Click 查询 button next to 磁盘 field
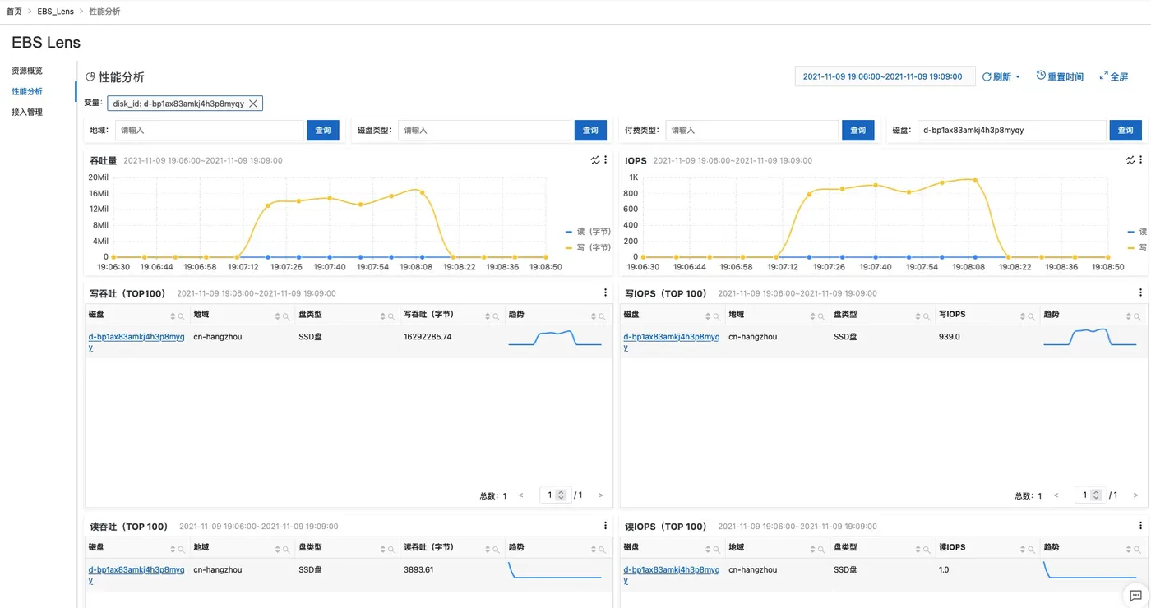 click(x=1126, y=130)
